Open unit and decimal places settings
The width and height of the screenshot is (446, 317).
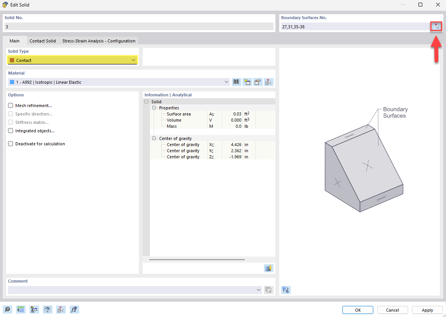click(20, 309)
